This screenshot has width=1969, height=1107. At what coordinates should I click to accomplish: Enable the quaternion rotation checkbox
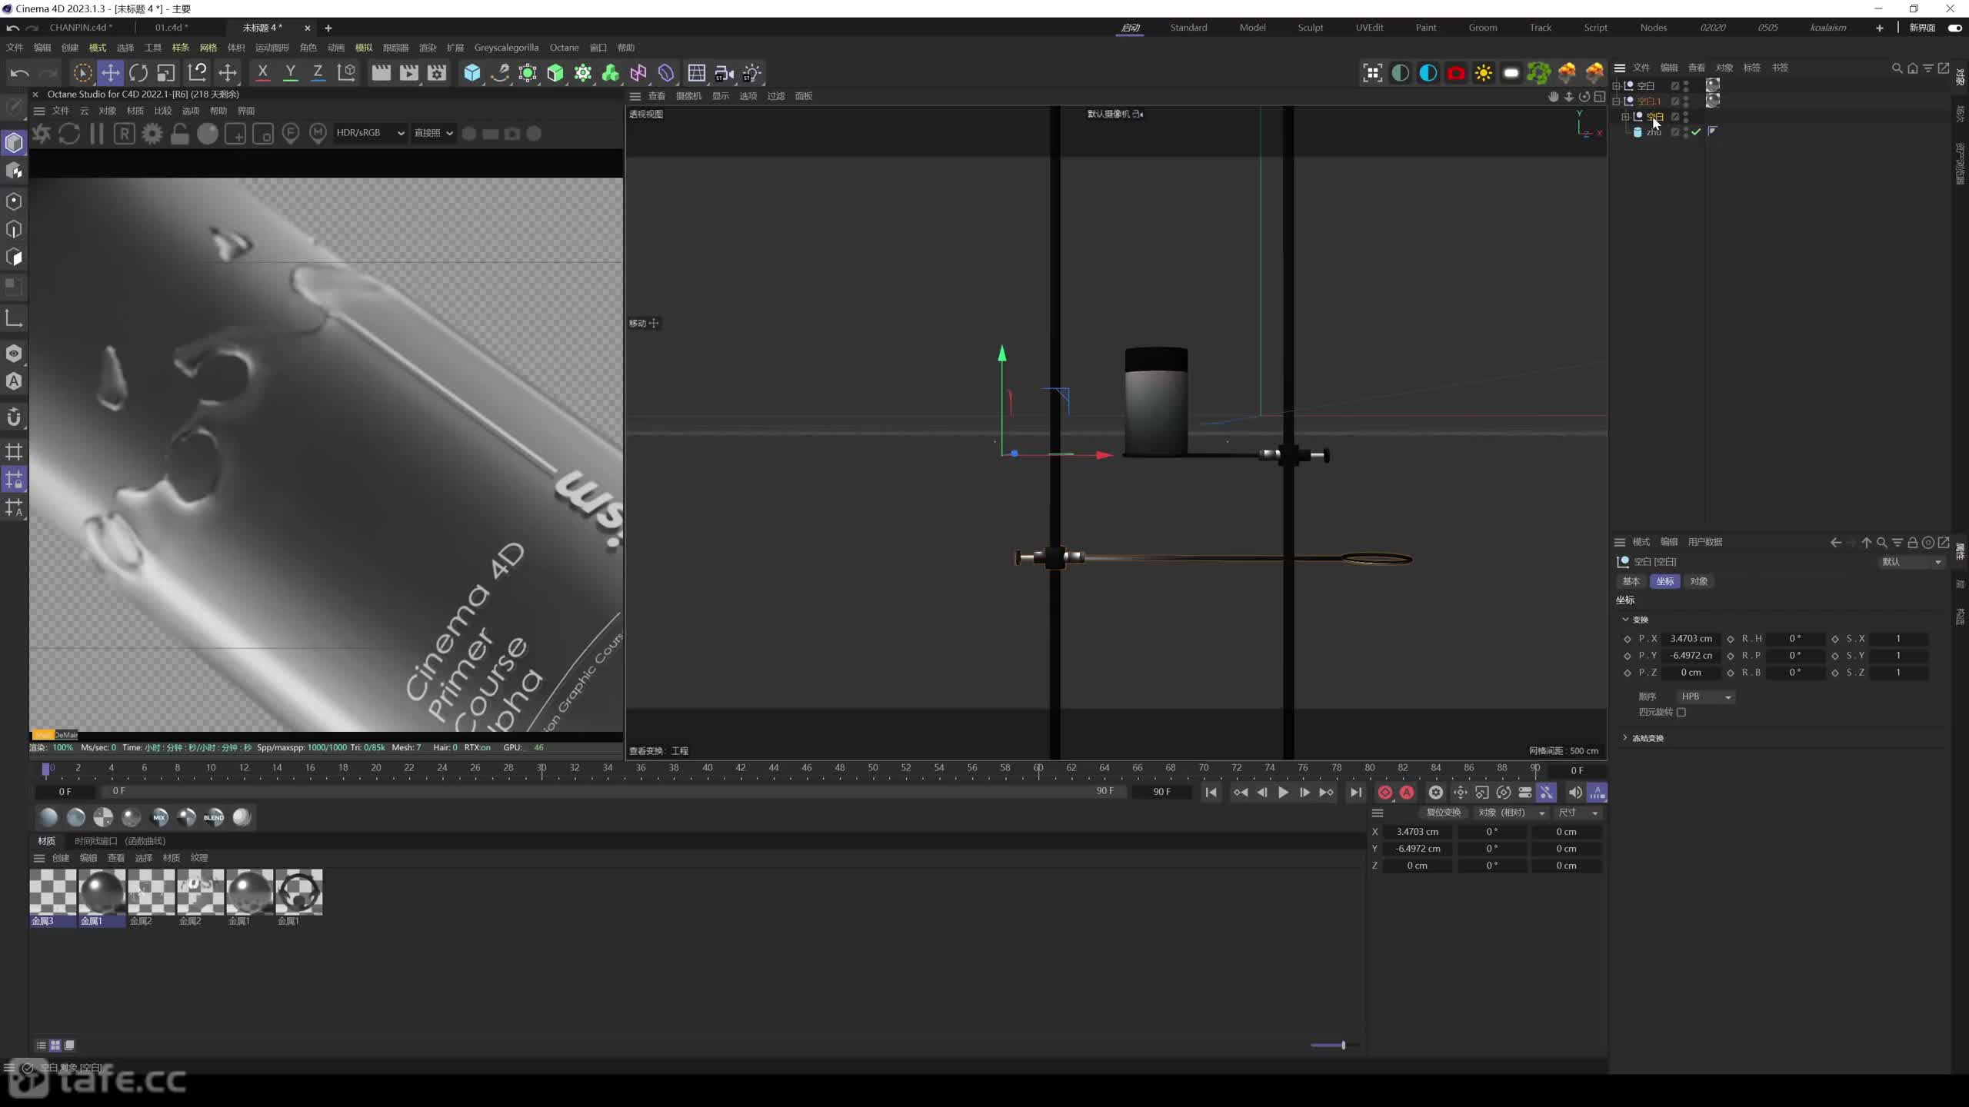1681,713
